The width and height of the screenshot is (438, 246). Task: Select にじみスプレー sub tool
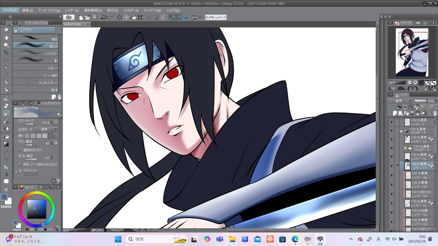pos(35,82)
